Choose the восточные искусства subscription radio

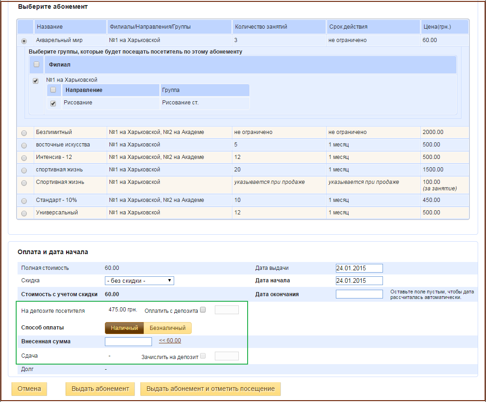point(24,146)
